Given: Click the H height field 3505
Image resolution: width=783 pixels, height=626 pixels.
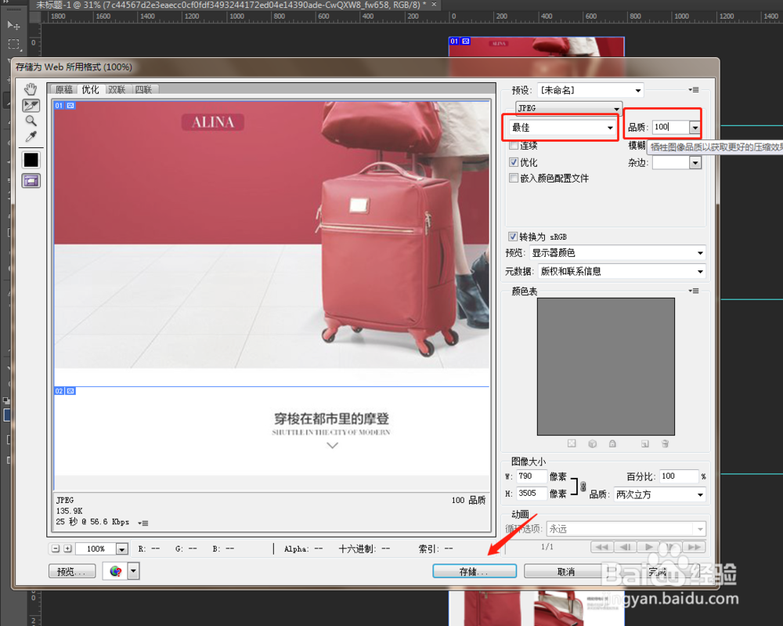Looking at the screenshot, I should (x=532, y=493).
